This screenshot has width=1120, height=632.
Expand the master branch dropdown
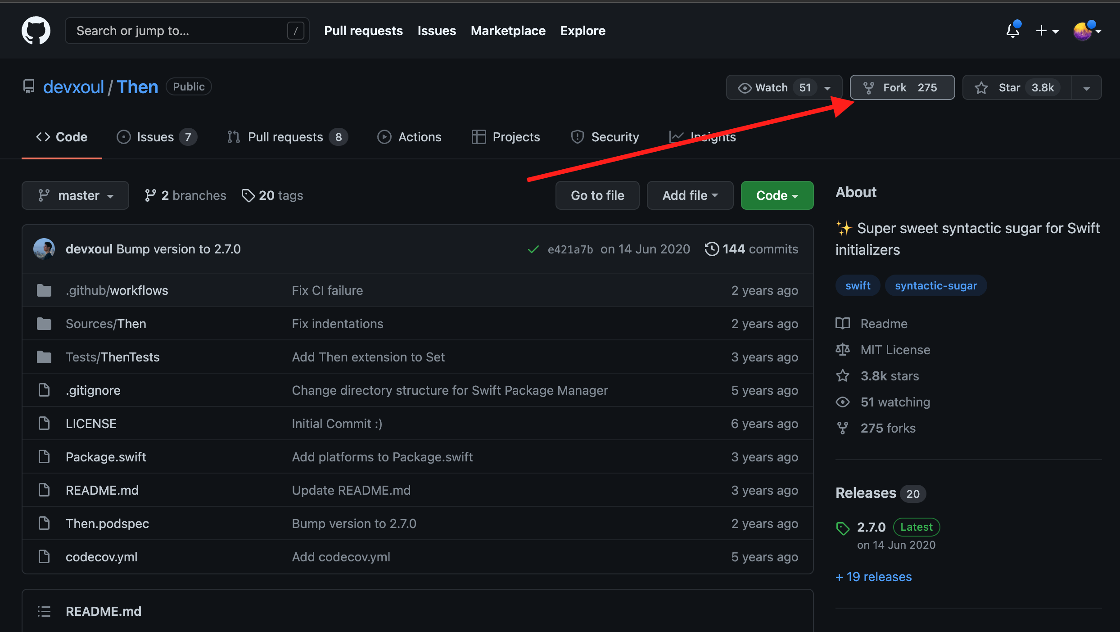(75, 195)
